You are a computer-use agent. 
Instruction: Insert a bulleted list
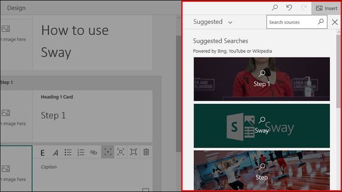click(x=68, y=153)
